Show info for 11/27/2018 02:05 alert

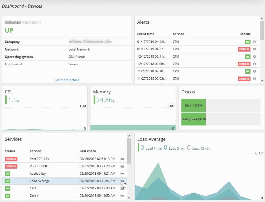(x=254, y=79)
